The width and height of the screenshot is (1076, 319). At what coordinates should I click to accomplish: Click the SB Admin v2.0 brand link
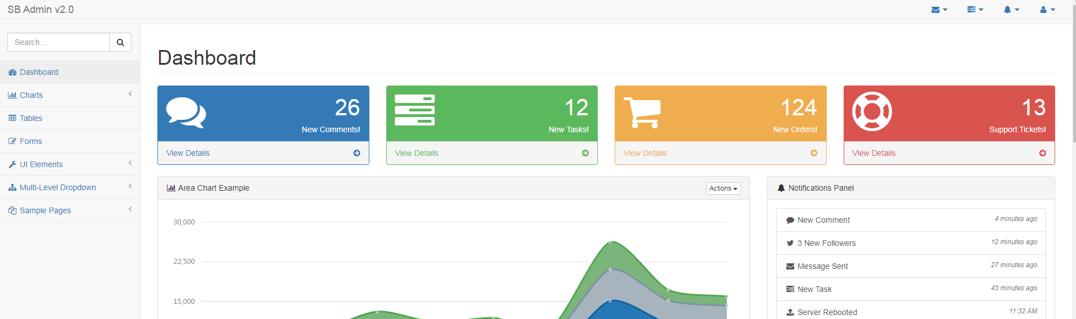click(x=41, y=10)
